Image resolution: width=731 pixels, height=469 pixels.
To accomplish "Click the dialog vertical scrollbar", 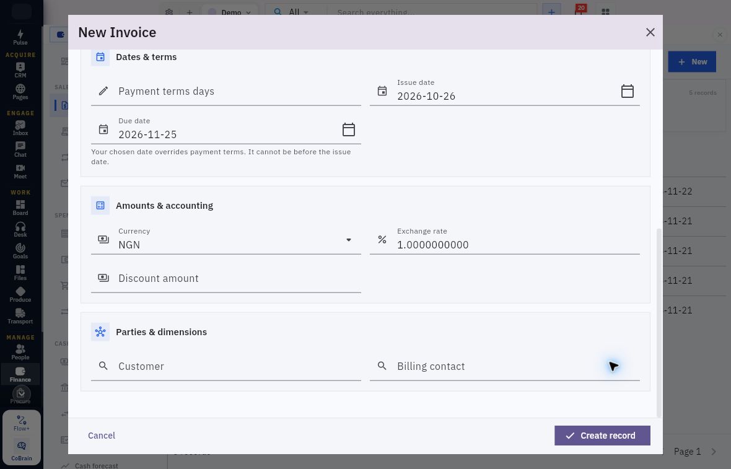I will (x=659, y=323).
